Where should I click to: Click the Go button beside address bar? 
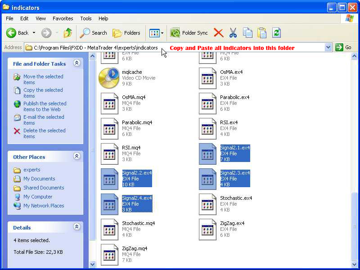[x=344, y=47]
